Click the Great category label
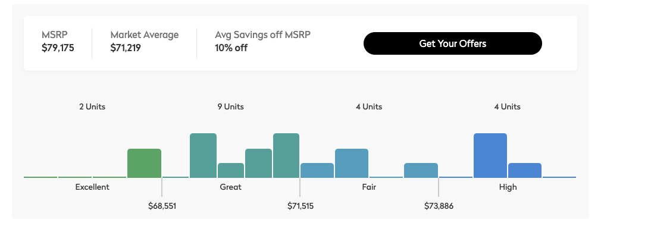Viewport: 651px width, 232px height. click(x=230, y=187)
